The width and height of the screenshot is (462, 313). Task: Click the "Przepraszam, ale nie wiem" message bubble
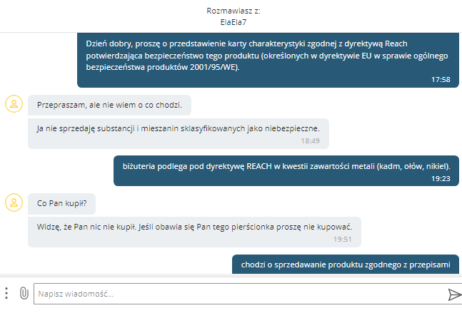109,106
